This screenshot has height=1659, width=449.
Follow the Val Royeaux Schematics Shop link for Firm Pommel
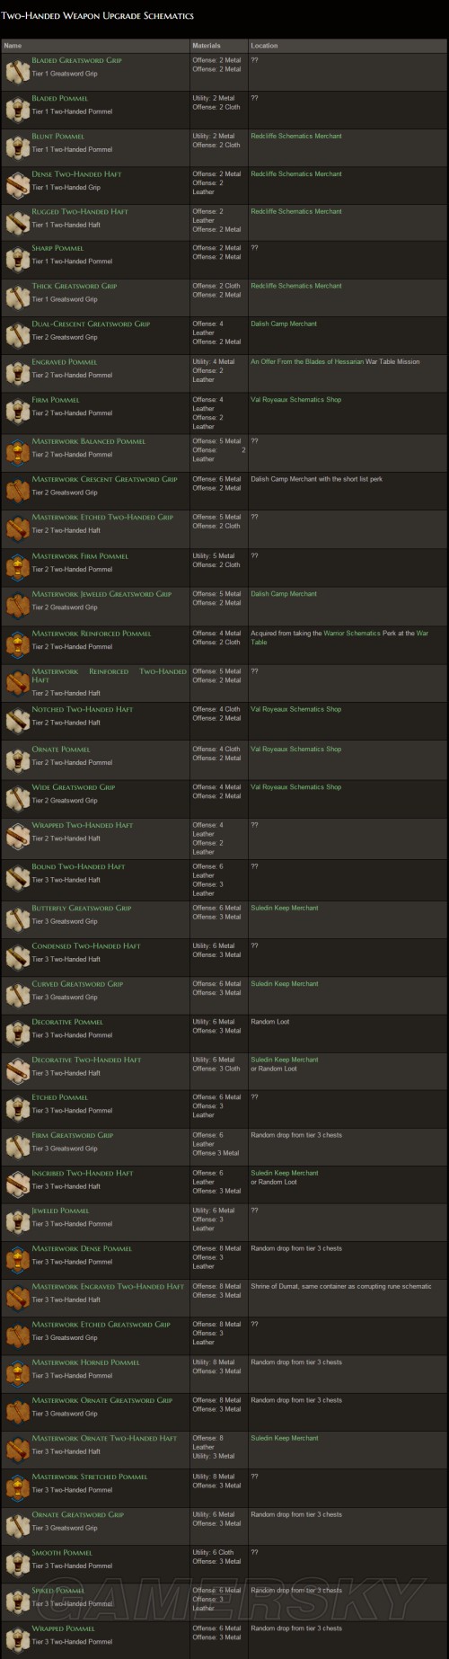pos(295,399)
